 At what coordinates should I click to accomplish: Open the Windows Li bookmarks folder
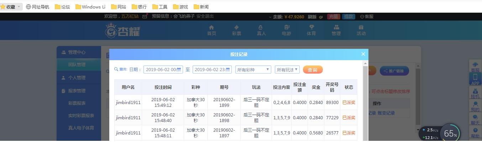click(x=90, y=7)
